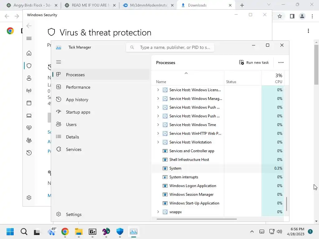Screen dimensions: 319x239
Task: Open Account protection in Windows Security
Action: click(29, 78)
